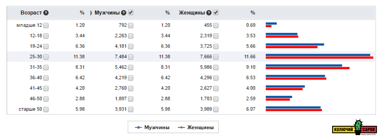This screenshot has height=140, width=385.
Task: Tick checkbox next to female count 4,296
Action: tap(216, 78)
